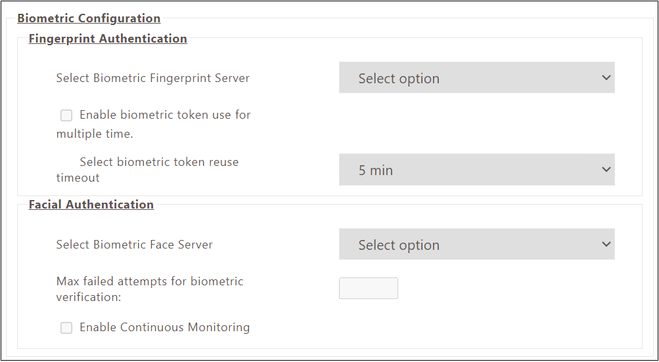
Task: Tick the Enable Continuous Monitoring checkbox
Action: click(x=66, y=328)
